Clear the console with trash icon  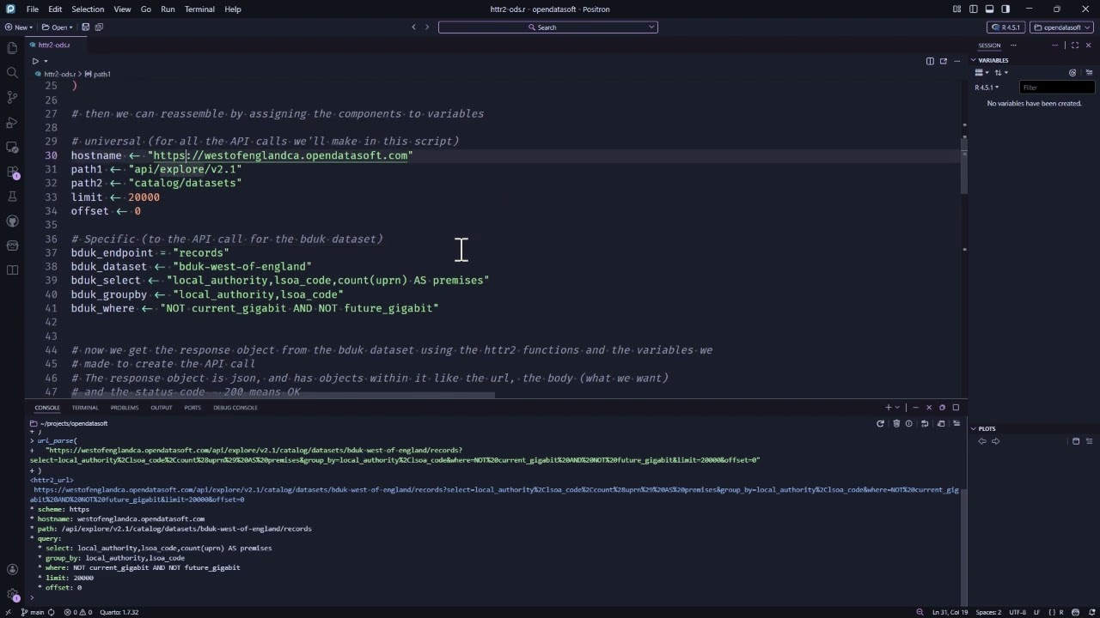click(896, 423)
